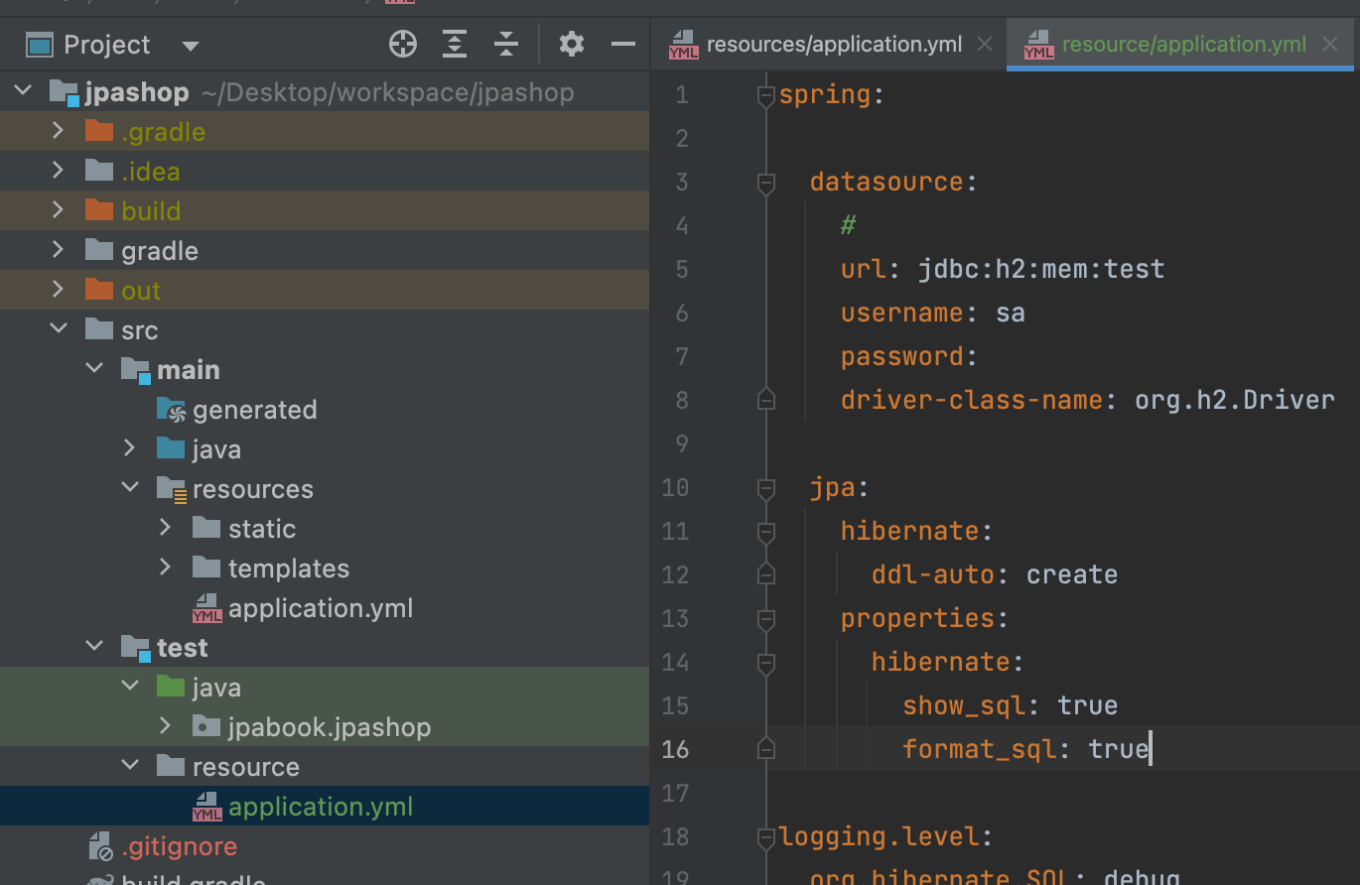Click the ddl-auto create value
This screenshot has width=1360, height=885.
[x=1072, y=574]
